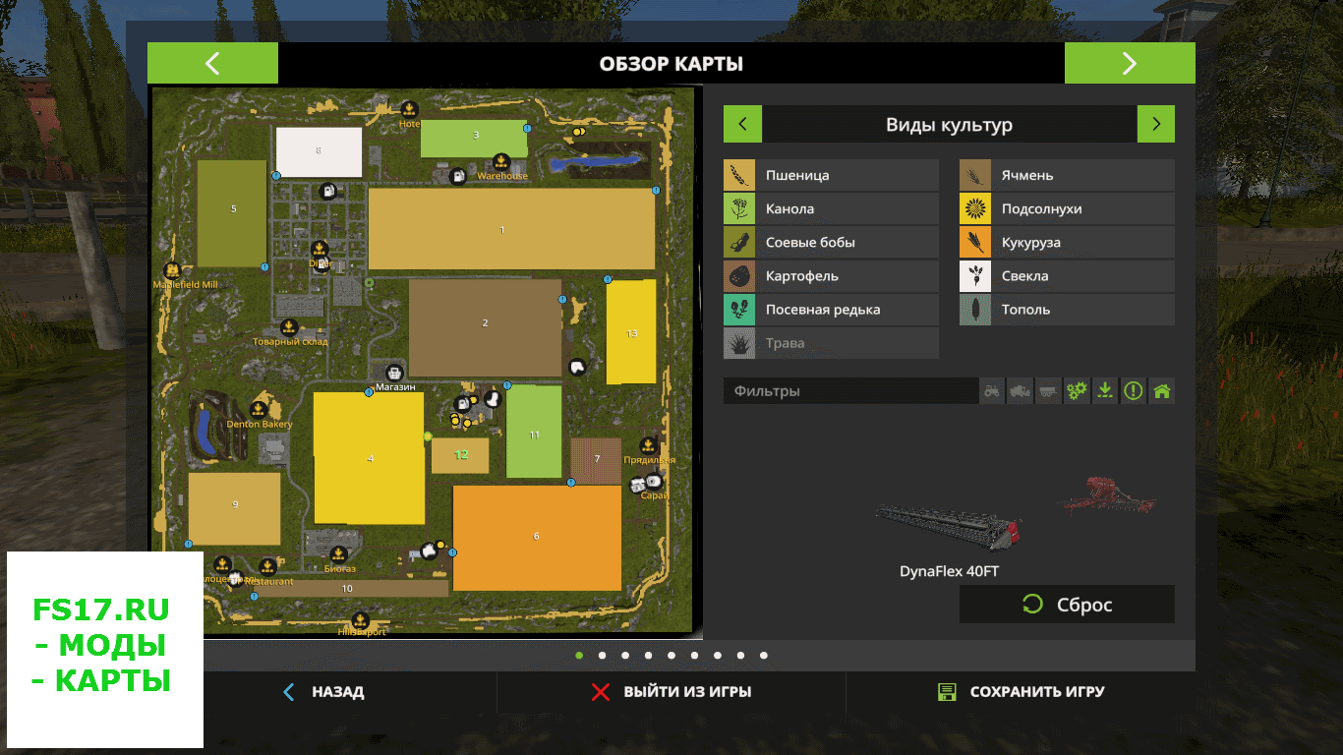The image size is (1343, 755).
Task: Toggle Трава crop visibility
Action: pyautogui.click(x=831, y=343)
